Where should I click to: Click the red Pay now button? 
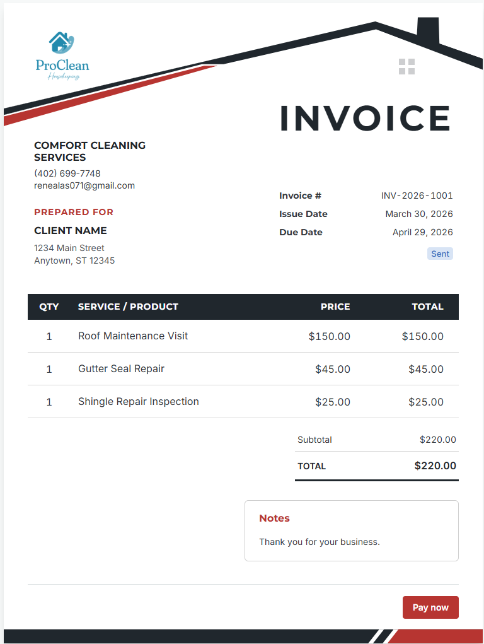(x=430, y=607)
